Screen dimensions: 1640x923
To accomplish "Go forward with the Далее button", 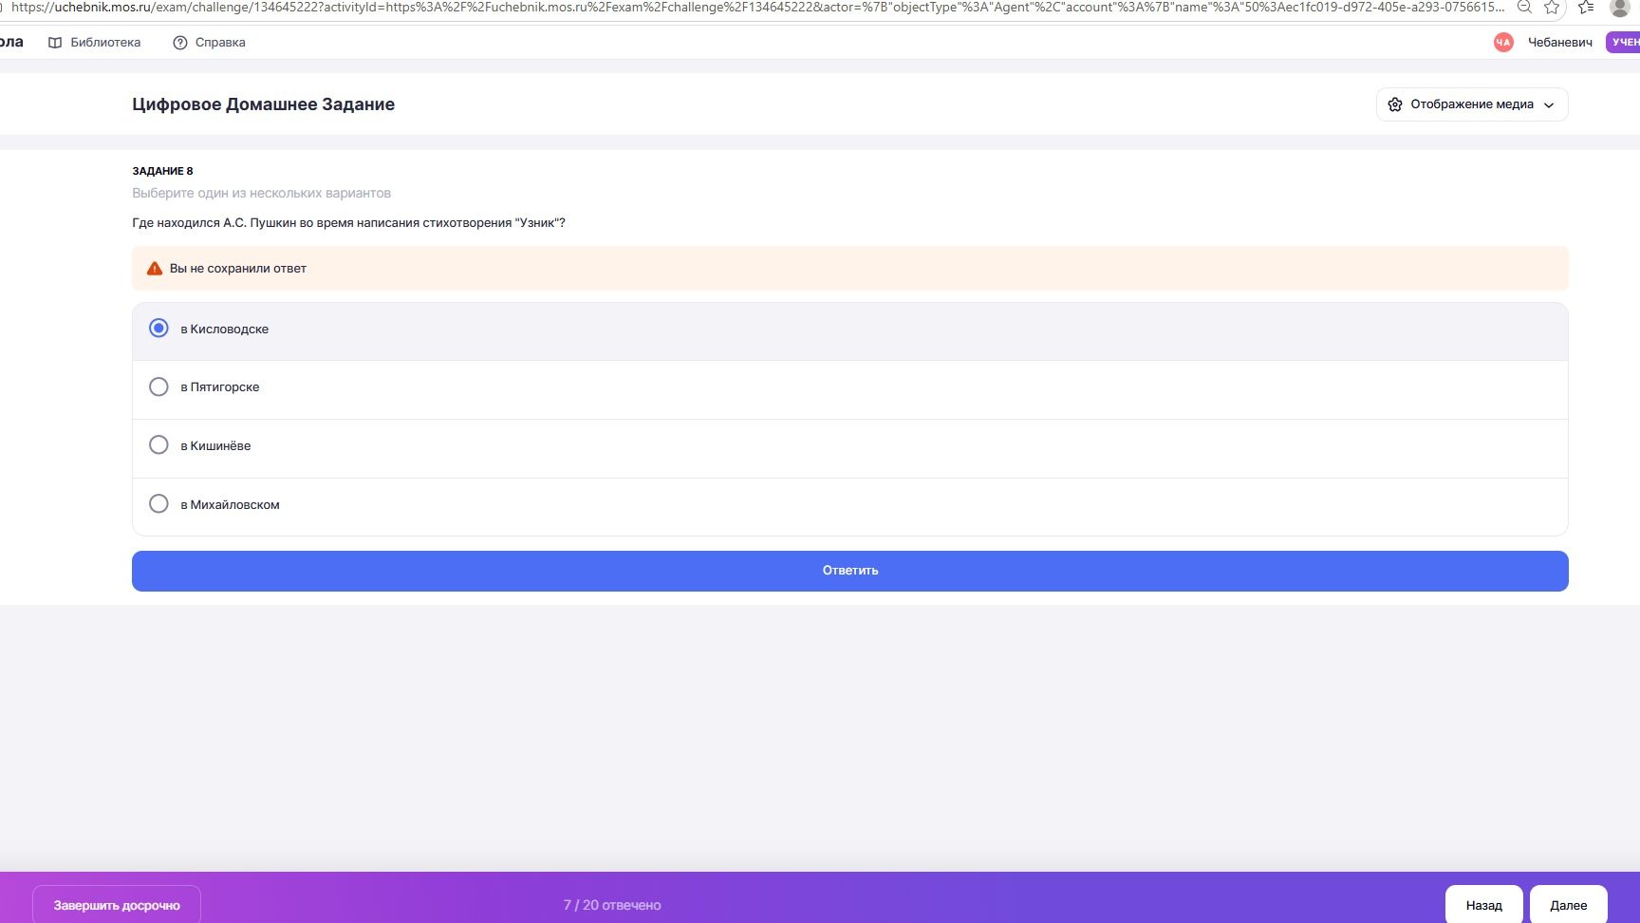I will 1568,905.
